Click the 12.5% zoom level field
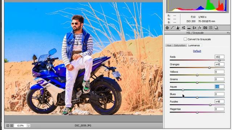The height and width of the screenshot is (130, 232). 20,126
